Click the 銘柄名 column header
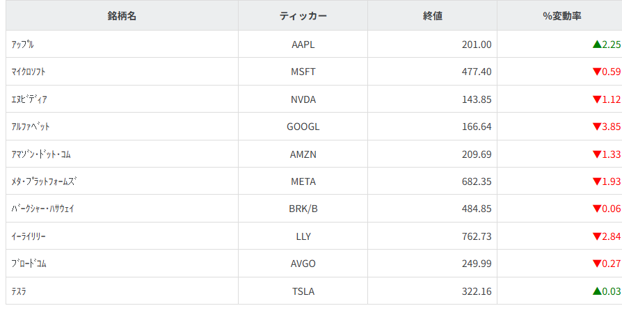Screen dimensions: 622x315 (122, 16)
